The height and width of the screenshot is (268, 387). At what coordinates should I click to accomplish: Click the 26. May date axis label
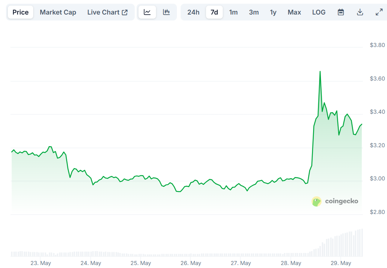(x=191, y=263)
